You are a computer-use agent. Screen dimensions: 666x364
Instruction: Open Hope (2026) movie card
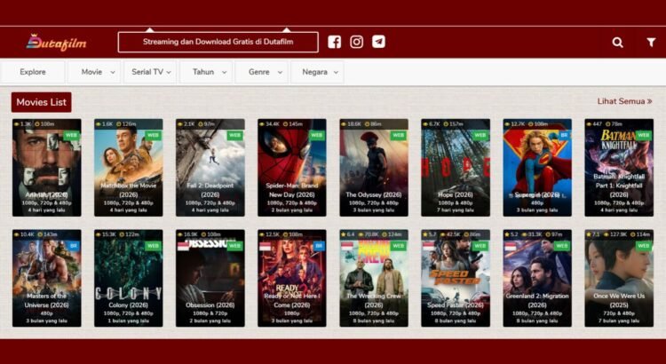[x=456, y=168]
